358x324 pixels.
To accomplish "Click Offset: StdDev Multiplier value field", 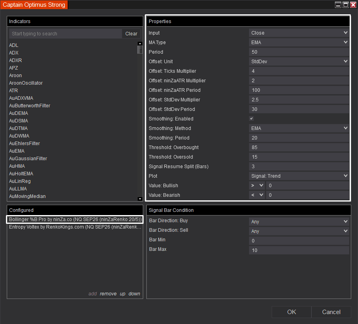I will pyautogui.click(x=299, y=100).
